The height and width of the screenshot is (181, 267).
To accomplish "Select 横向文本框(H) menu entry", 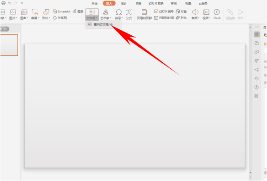I will click(103, 25).
